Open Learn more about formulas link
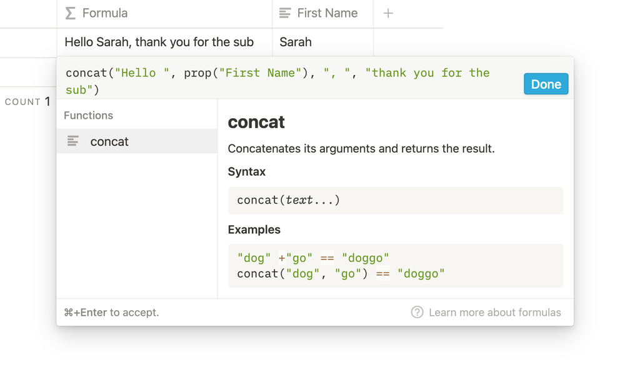 click(x=494, y=312)
